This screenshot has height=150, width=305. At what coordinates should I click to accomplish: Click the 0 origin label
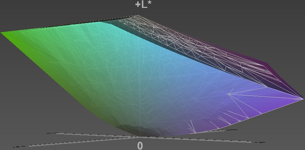tap(140, 146)
